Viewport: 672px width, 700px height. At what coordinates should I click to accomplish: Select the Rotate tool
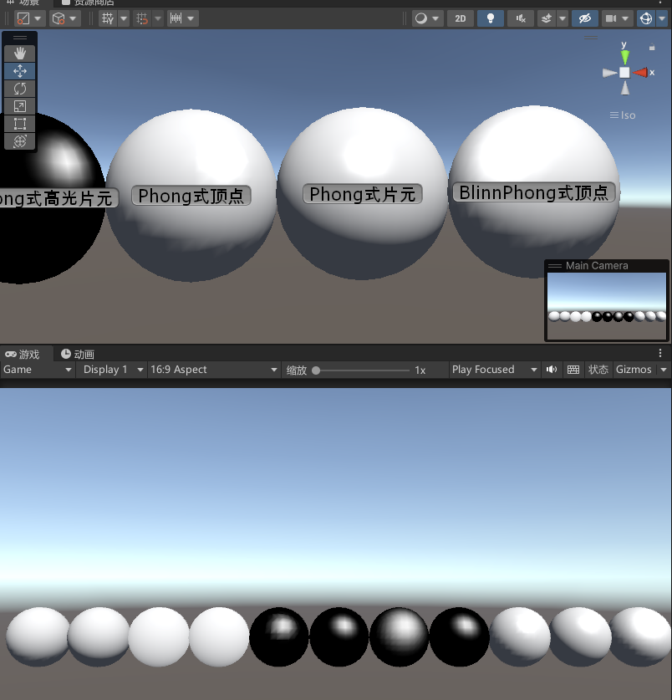(x=20, y=89)
